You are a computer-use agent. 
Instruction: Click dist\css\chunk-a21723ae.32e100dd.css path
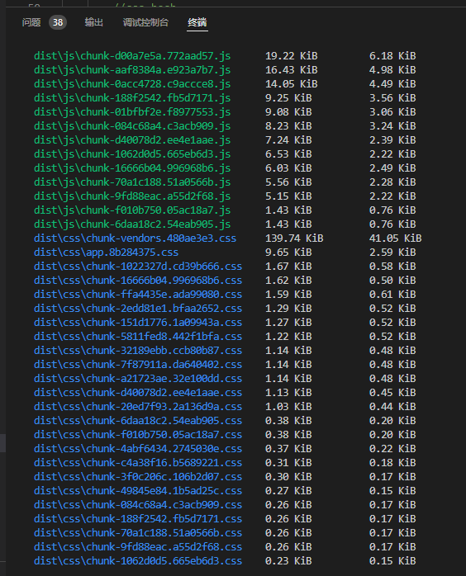pyautogui.click(x=138, y=379)
